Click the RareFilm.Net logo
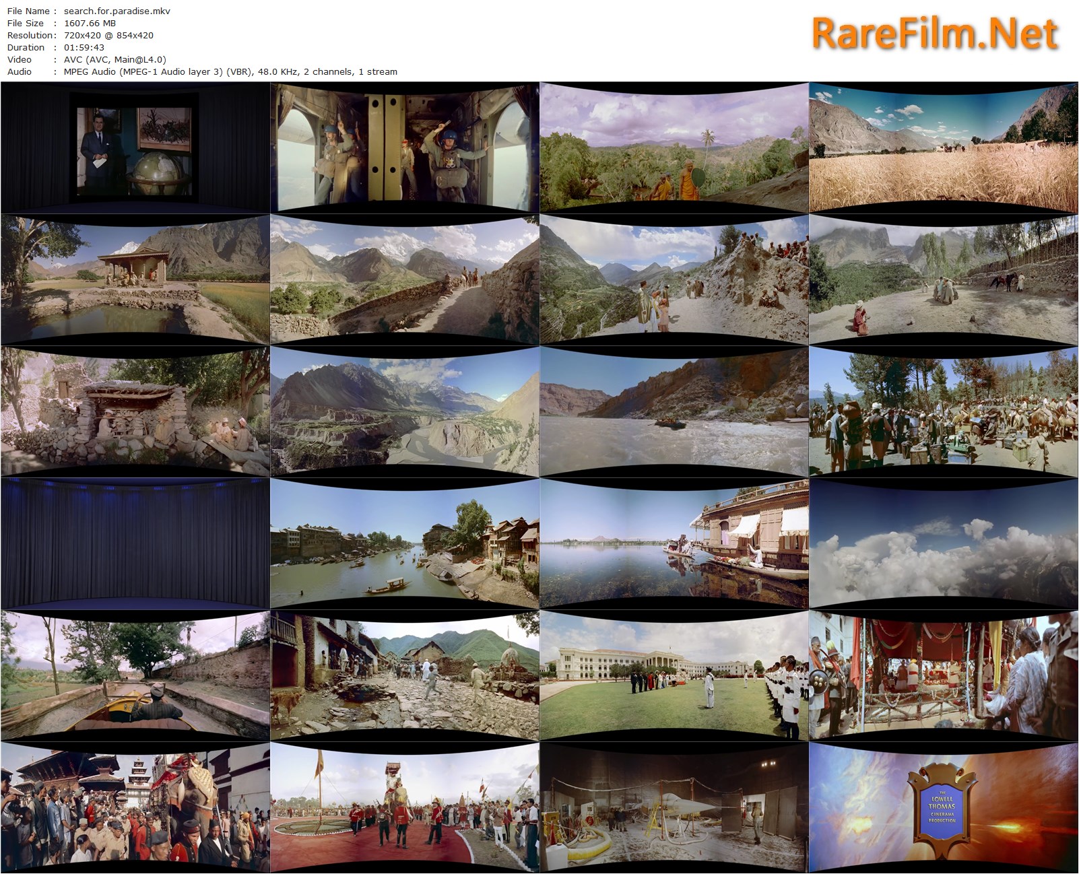The width and height of the screenshot is (1079, 874). pyautogui.click(x=934, y=34)
